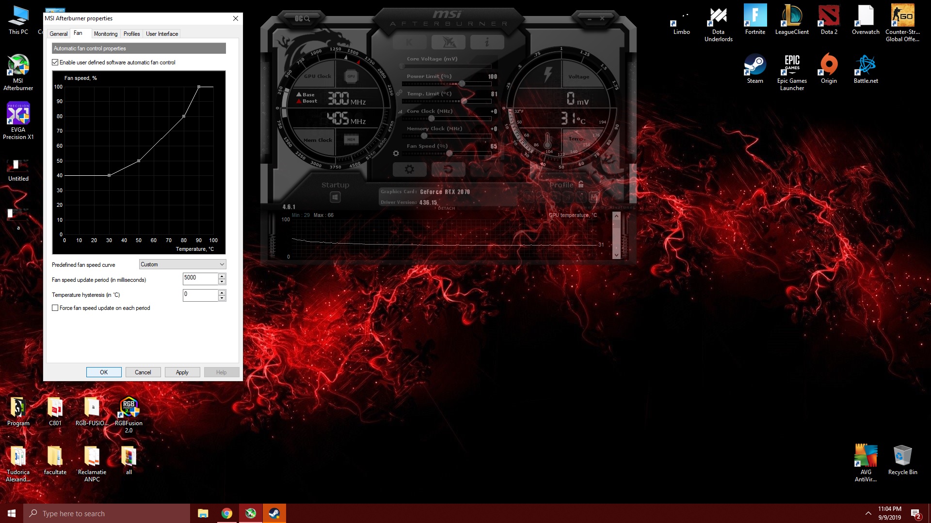Launch Kombustor with the K button
The image size is (931, 523).
point(409,43)
